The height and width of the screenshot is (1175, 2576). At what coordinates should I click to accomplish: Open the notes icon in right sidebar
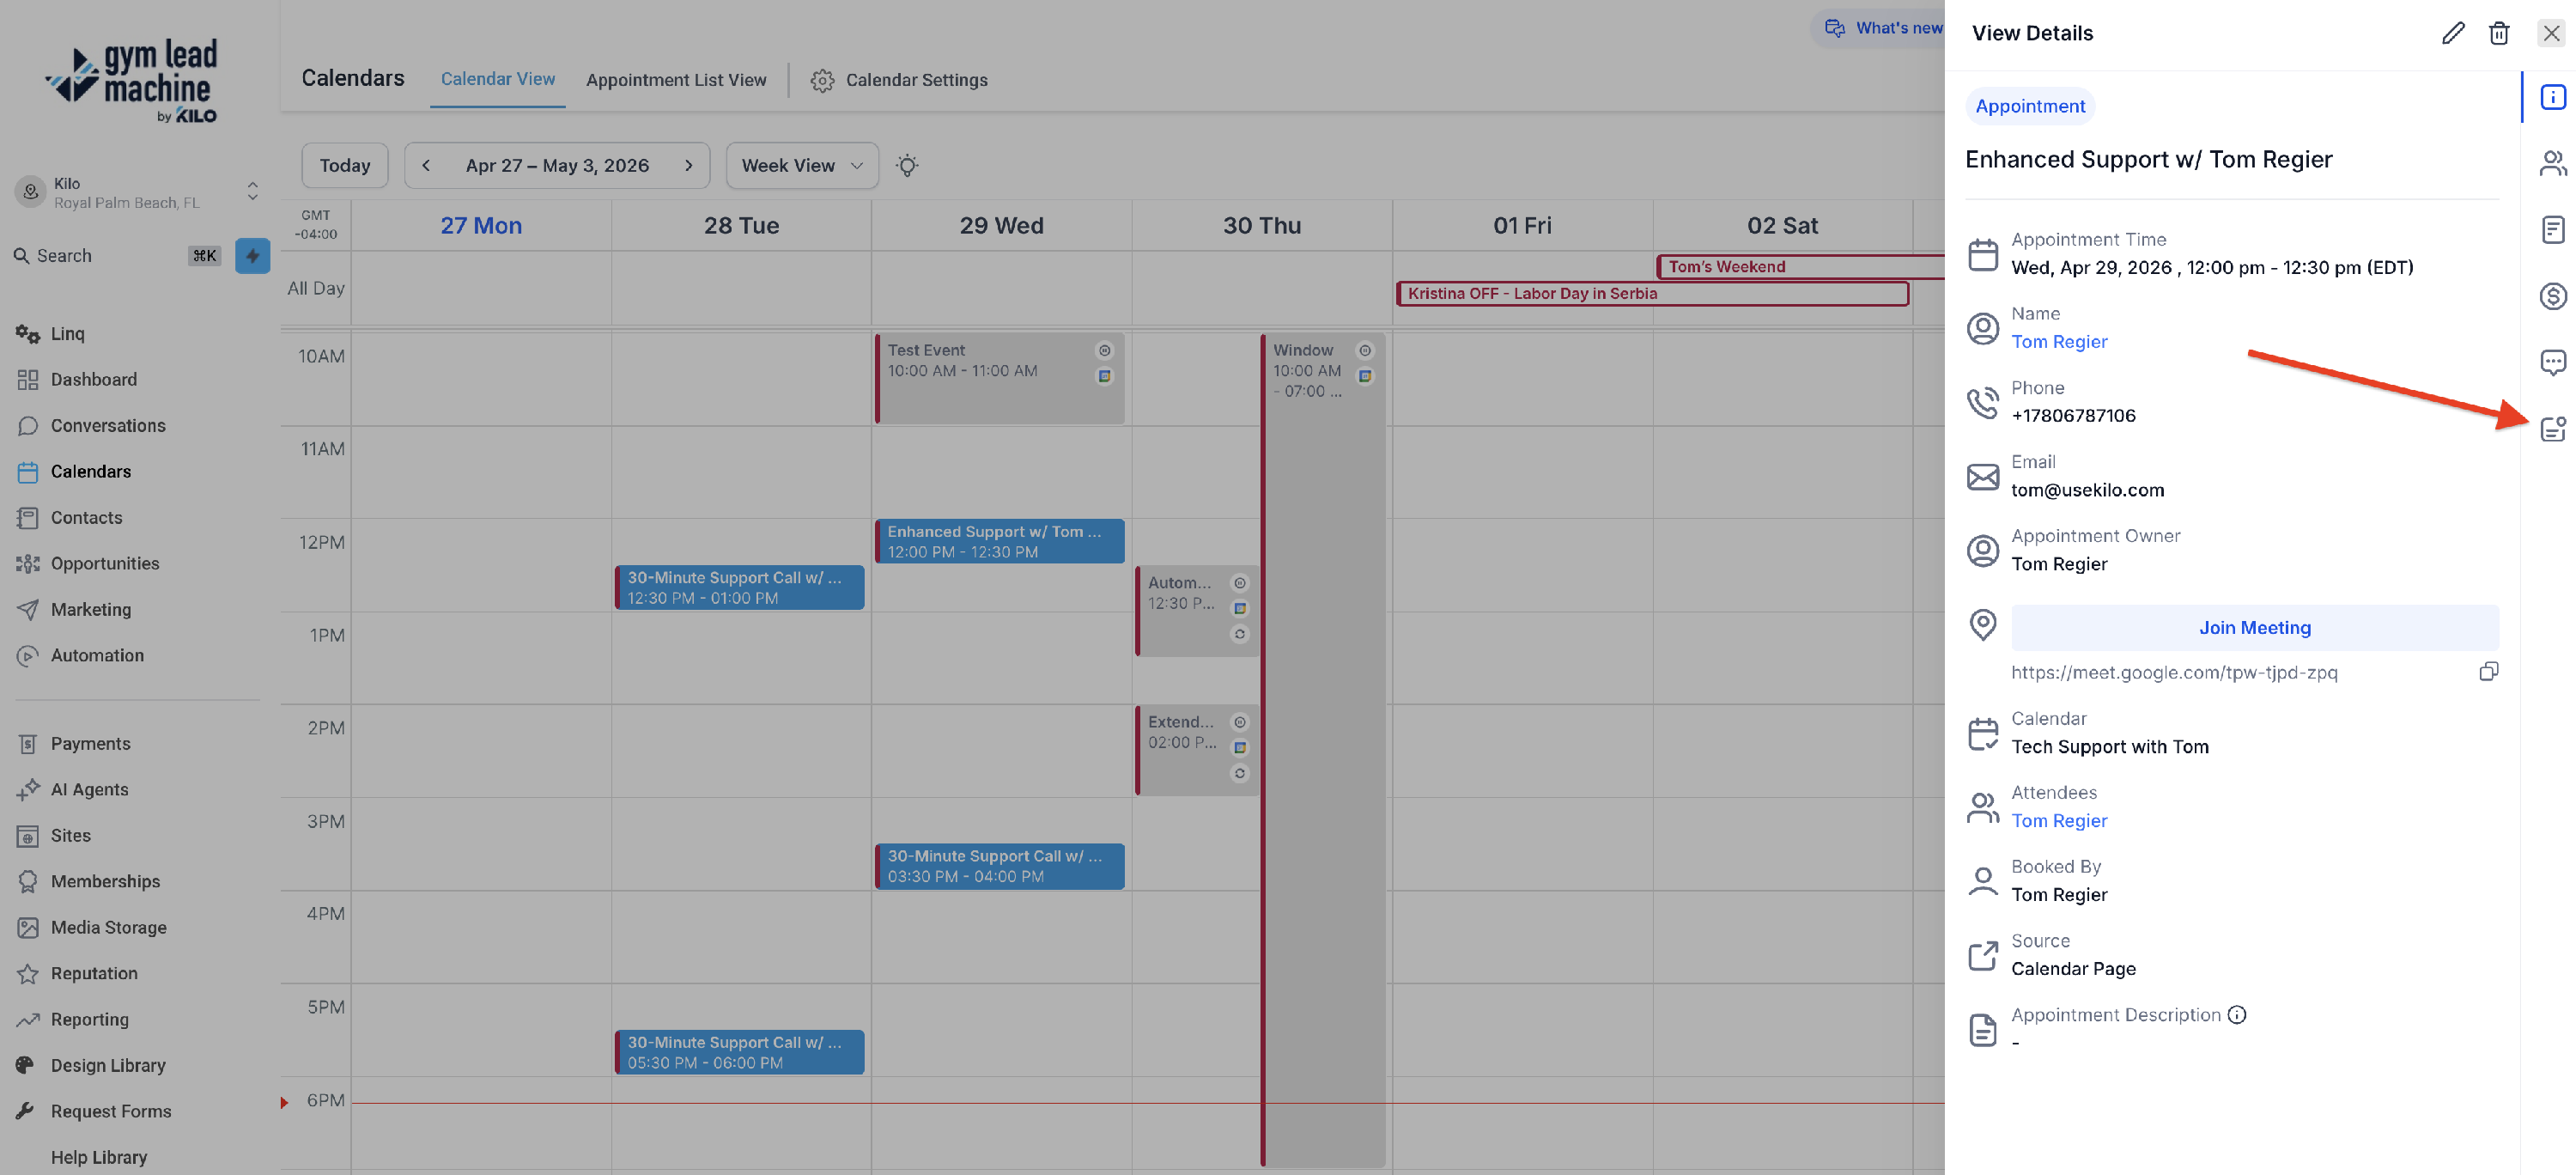[2552, 230]
